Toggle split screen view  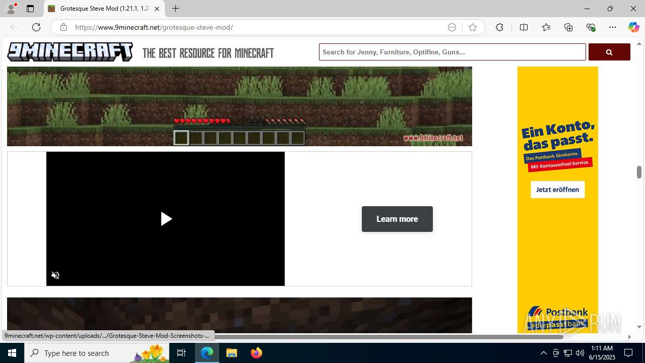coord(524,27)
